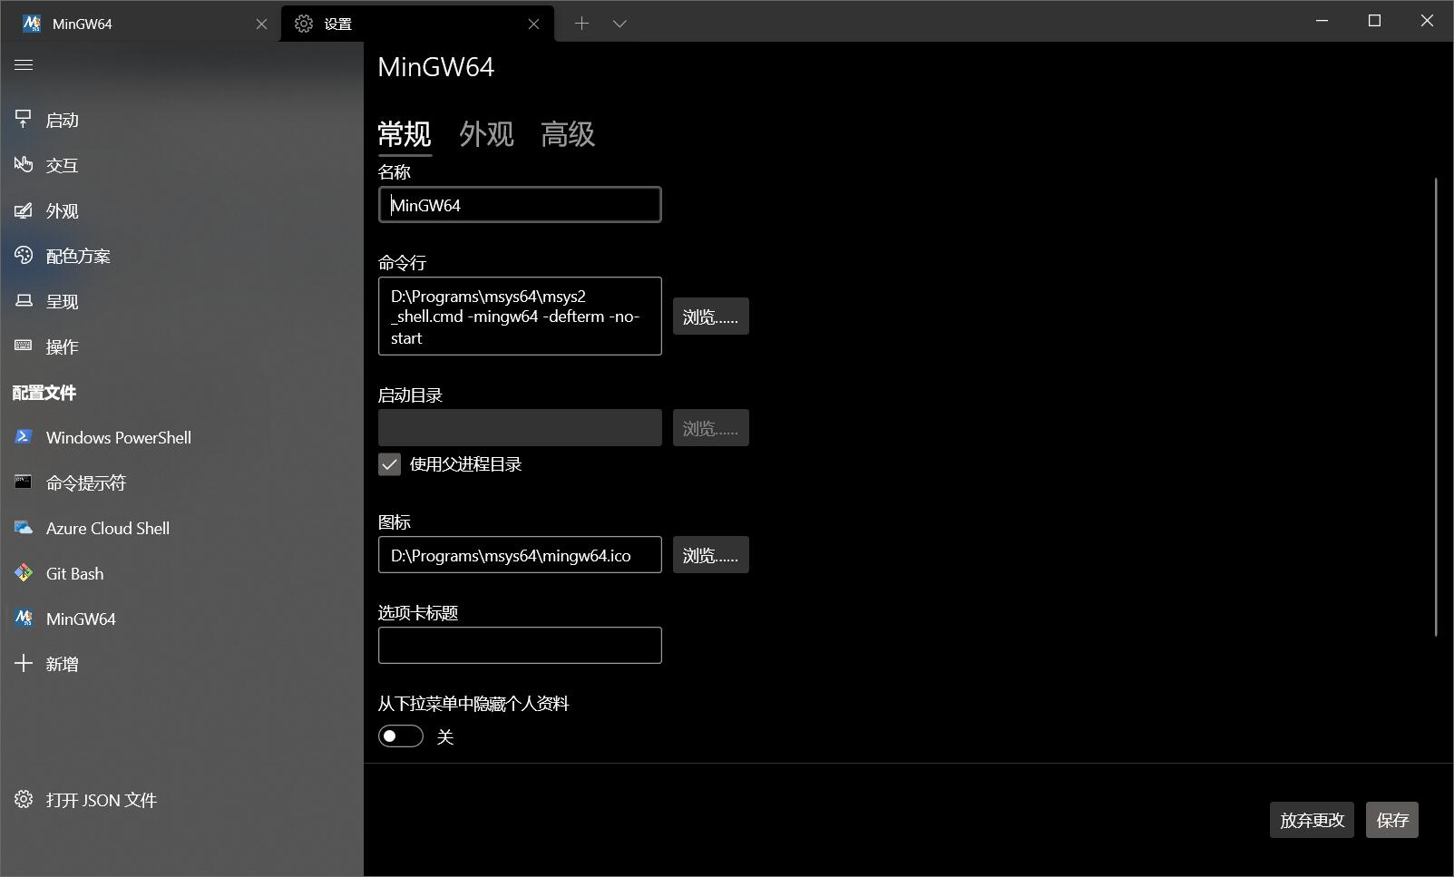Expand the new tab dropdown chevron
This screenshot has height=877, width=1454.
pos(620,24)
